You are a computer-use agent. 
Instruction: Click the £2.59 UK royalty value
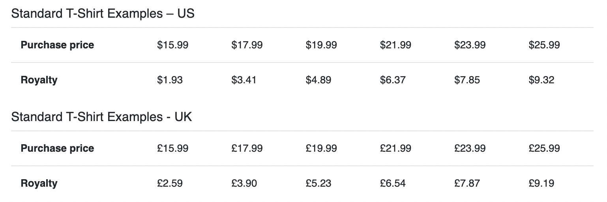(170, 183)
